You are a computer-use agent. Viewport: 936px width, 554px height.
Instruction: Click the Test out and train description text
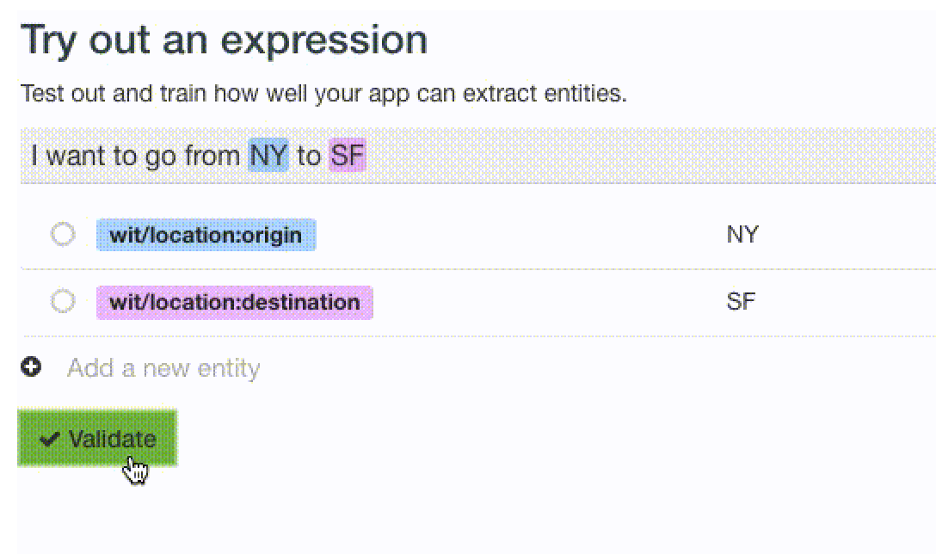click(323, 93)
